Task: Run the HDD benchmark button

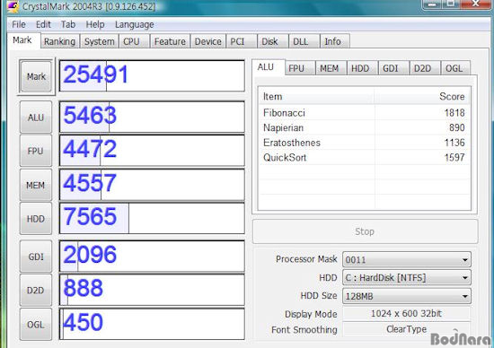Action: (x=36, y=219)
